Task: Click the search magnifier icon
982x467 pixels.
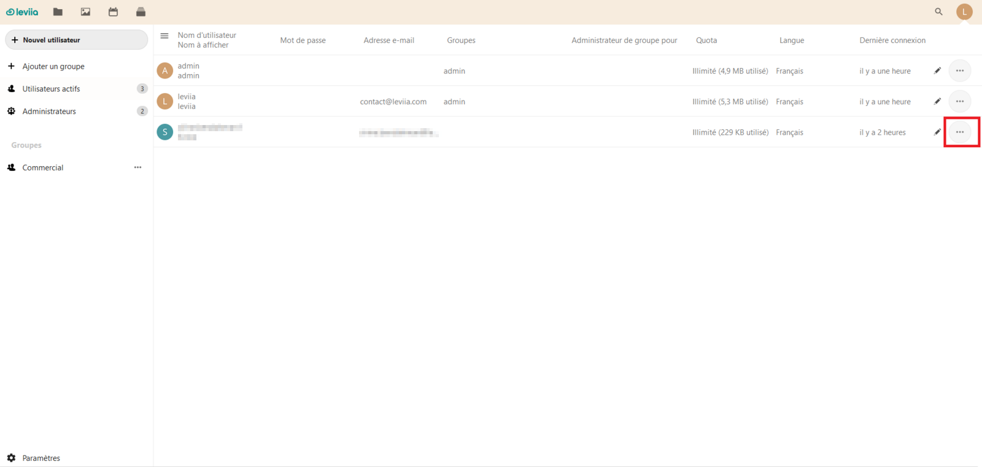Action: tap(938, 12)
